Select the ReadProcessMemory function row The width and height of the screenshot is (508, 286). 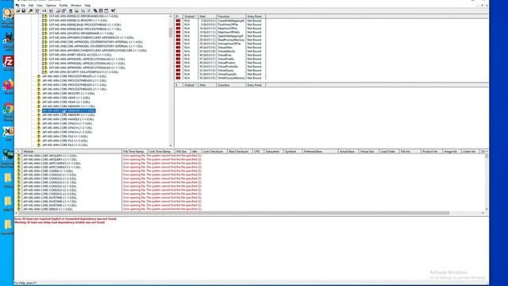pyautogui.click(x=220, y=40)
